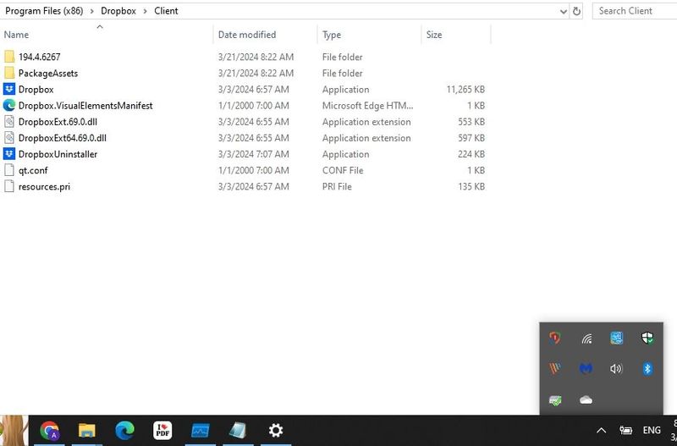Toggle sort direction arrow above Name column
677x446 pixels.
click(100, 27)
